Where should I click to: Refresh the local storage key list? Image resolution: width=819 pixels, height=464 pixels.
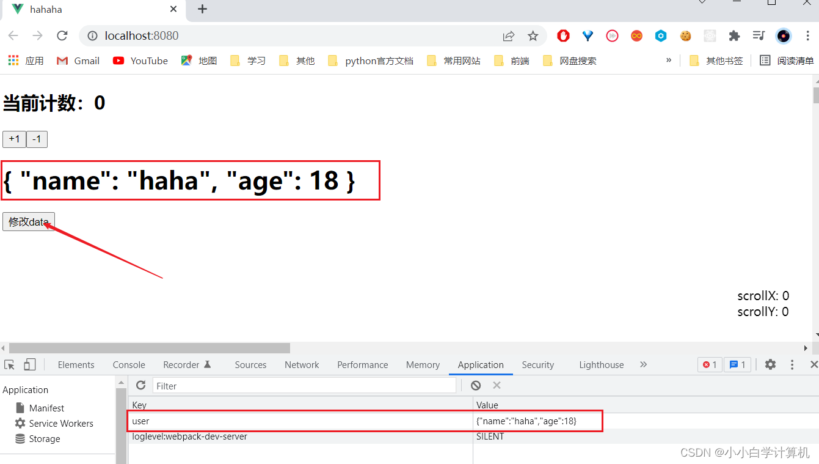tap(140, 385)
